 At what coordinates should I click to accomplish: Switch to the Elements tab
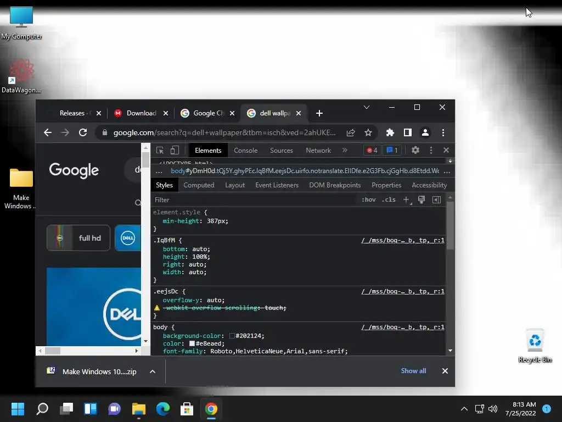pyautogui.click(x=208, y=151)
